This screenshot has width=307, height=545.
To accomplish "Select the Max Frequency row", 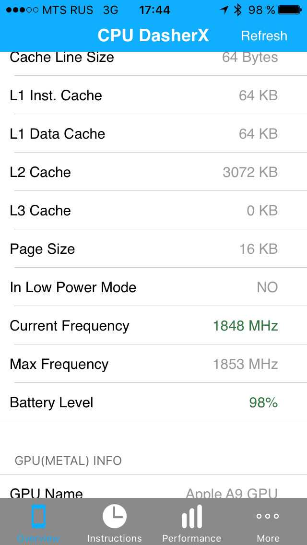I will click(153, 364).
